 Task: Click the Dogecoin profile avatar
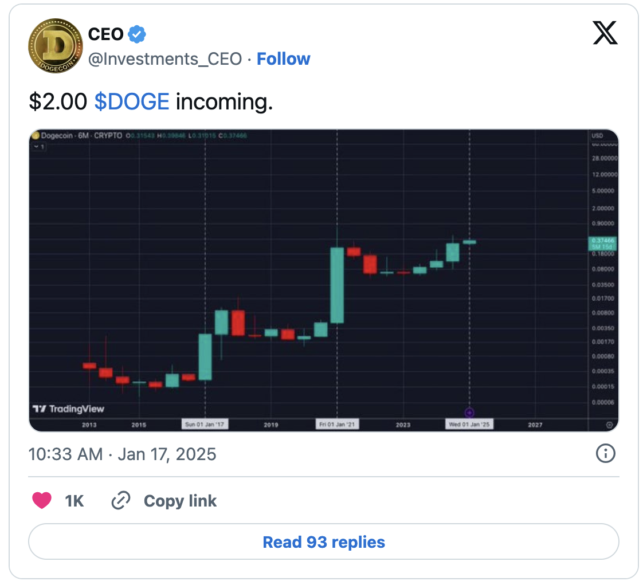tap(56, 46)
